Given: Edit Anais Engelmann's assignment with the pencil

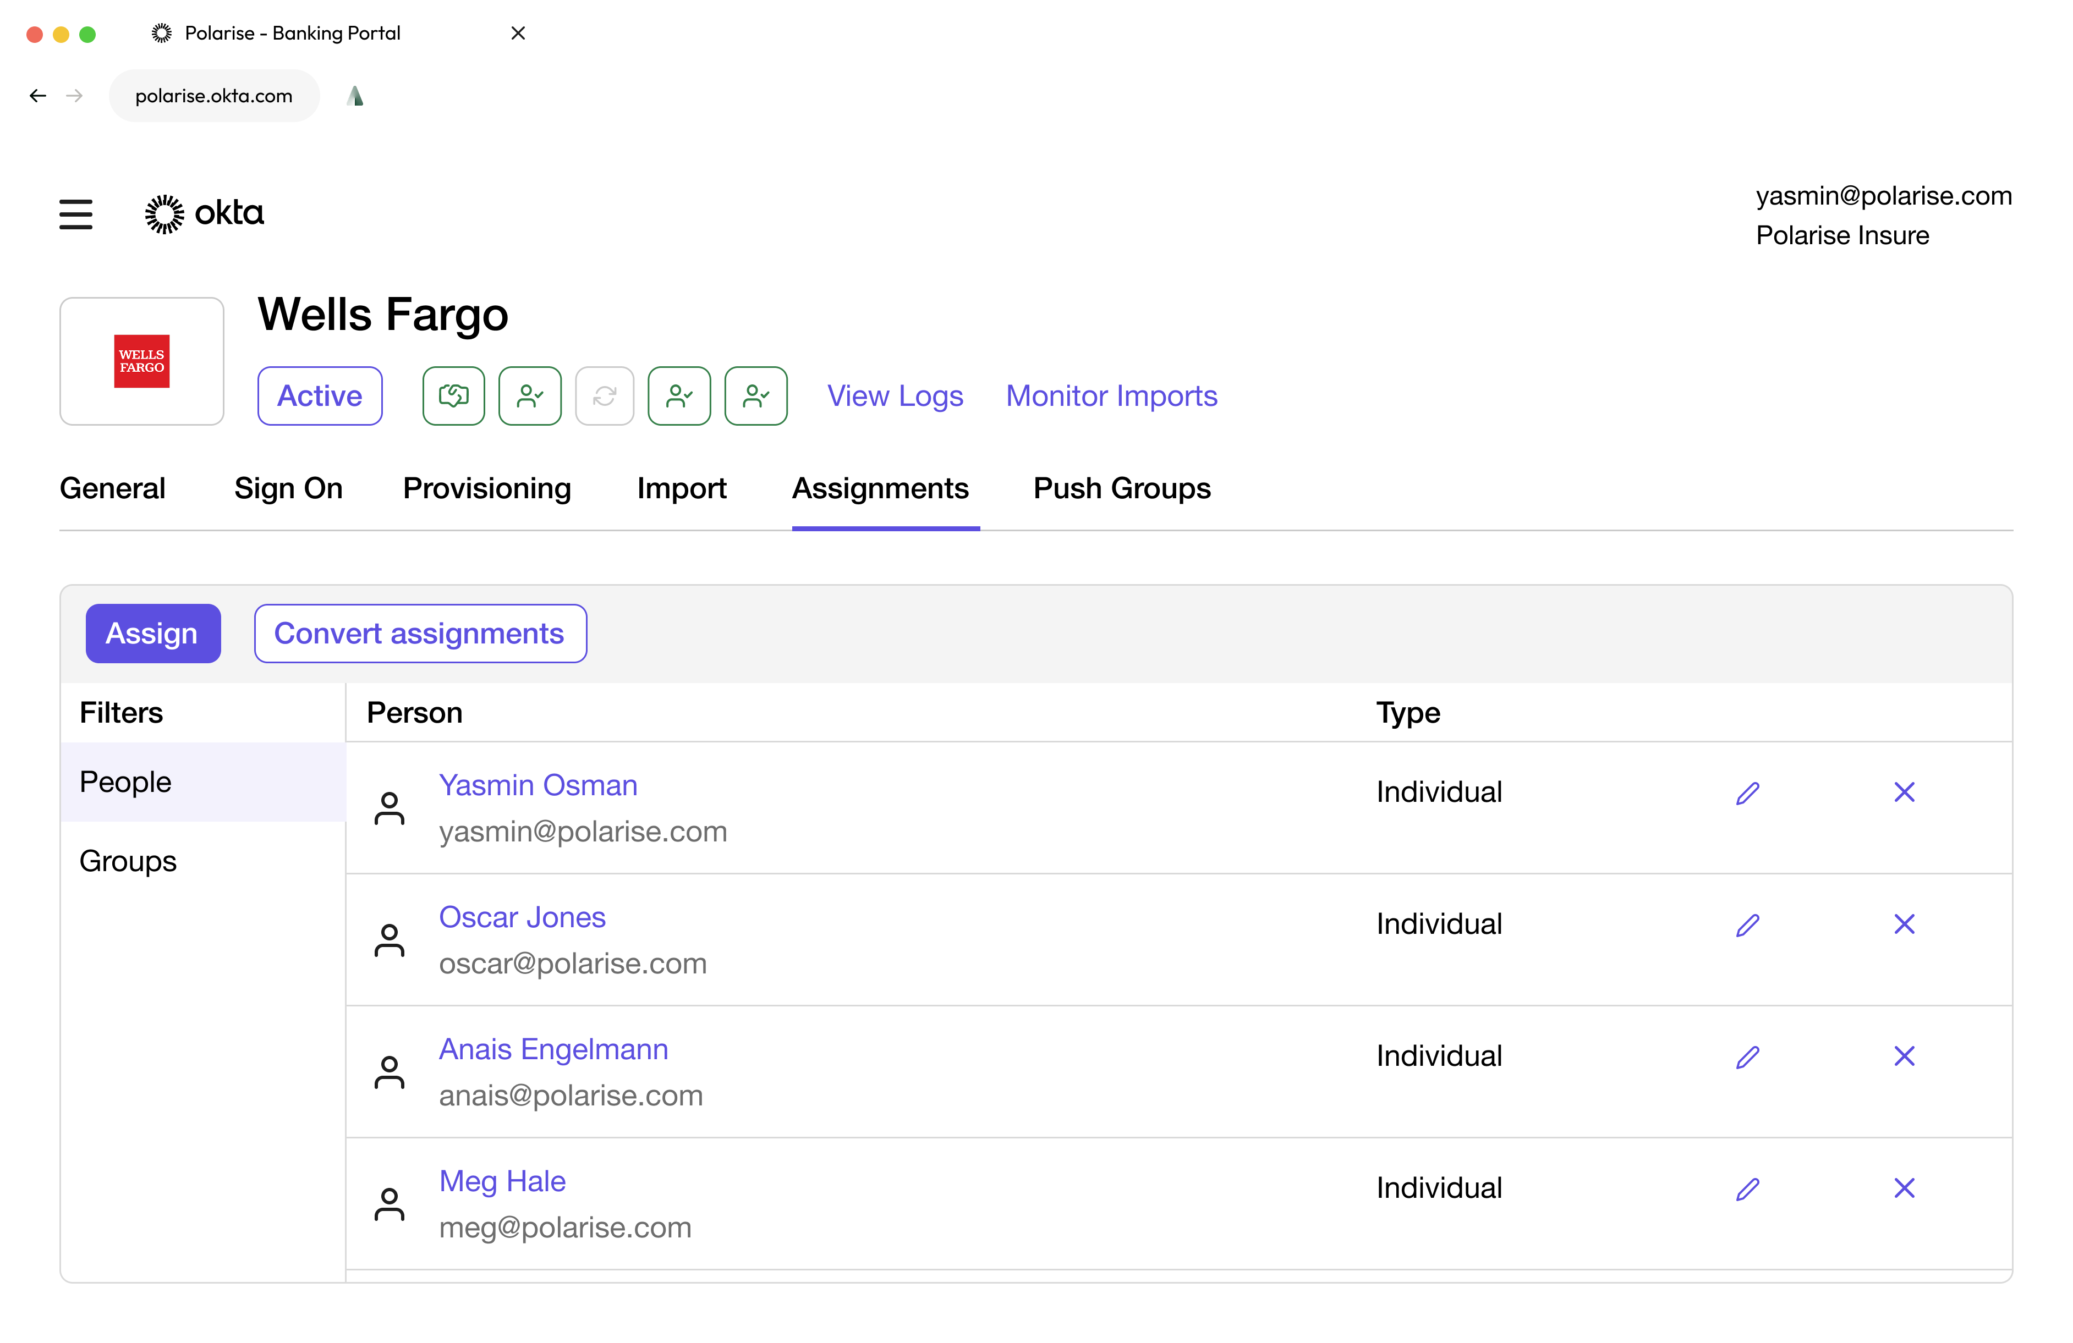Looking at the screenshot, I should click(x=1747, y=1058).
